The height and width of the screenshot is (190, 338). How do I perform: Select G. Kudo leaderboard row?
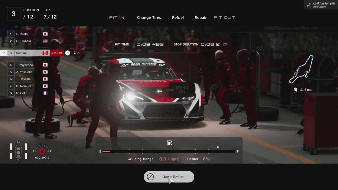tap(29, 34)
